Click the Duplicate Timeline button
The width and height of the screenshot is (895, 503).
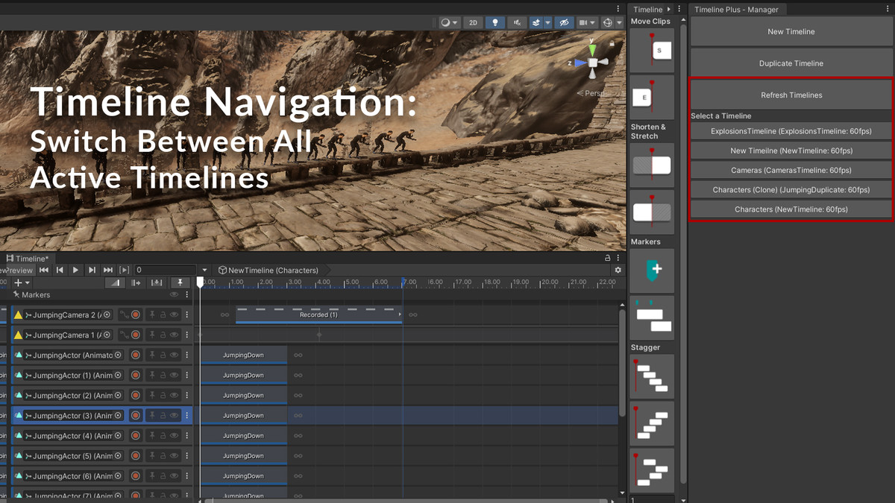click(x=791, y=63)
